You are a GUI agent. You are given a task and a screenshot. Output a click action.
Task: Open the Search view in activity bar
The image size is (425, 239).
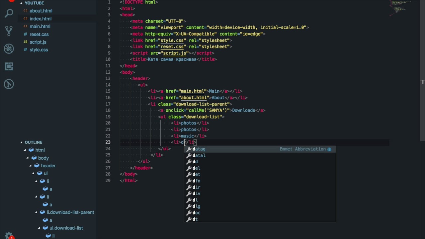coord(9,13)
